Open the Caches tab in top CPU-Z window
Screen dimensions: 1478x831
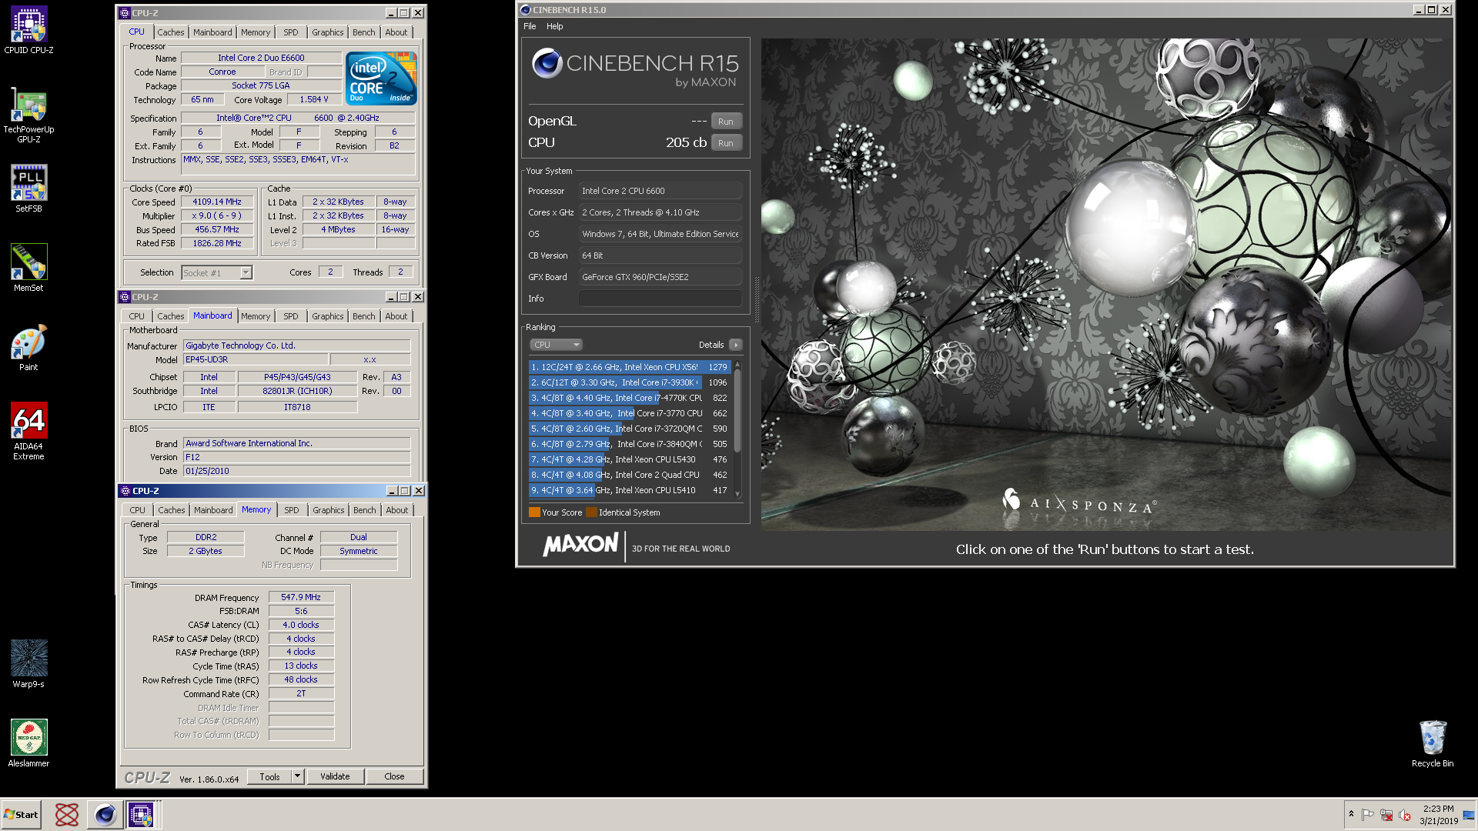[x=170, y=32]
